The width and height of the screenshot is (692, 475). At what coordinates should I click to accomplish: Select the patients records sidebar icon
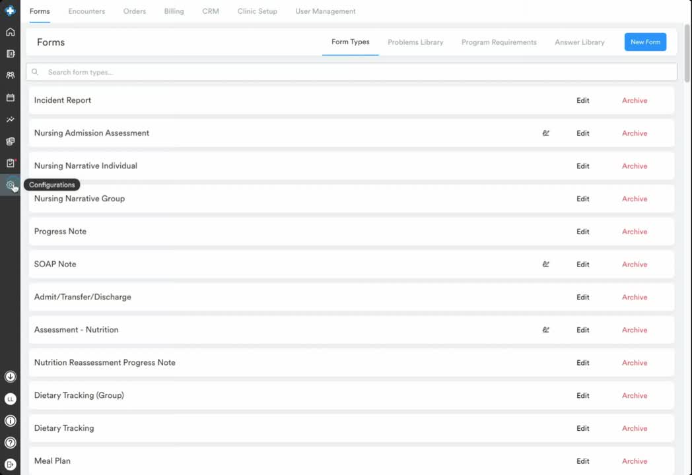point(10,53)
